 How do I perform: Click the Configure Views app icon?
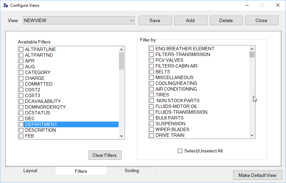click(x=6, y=5)
